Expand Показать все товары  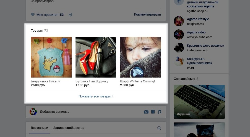click(x=96, y=96)
